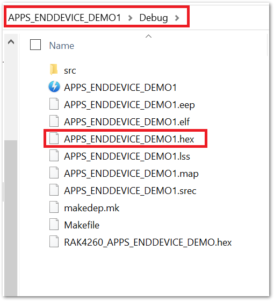Expand the chevron after APPS_ENDDEVICE_DEMO1 in path
This screenshot has height=301, width=274.
point(130,18)
